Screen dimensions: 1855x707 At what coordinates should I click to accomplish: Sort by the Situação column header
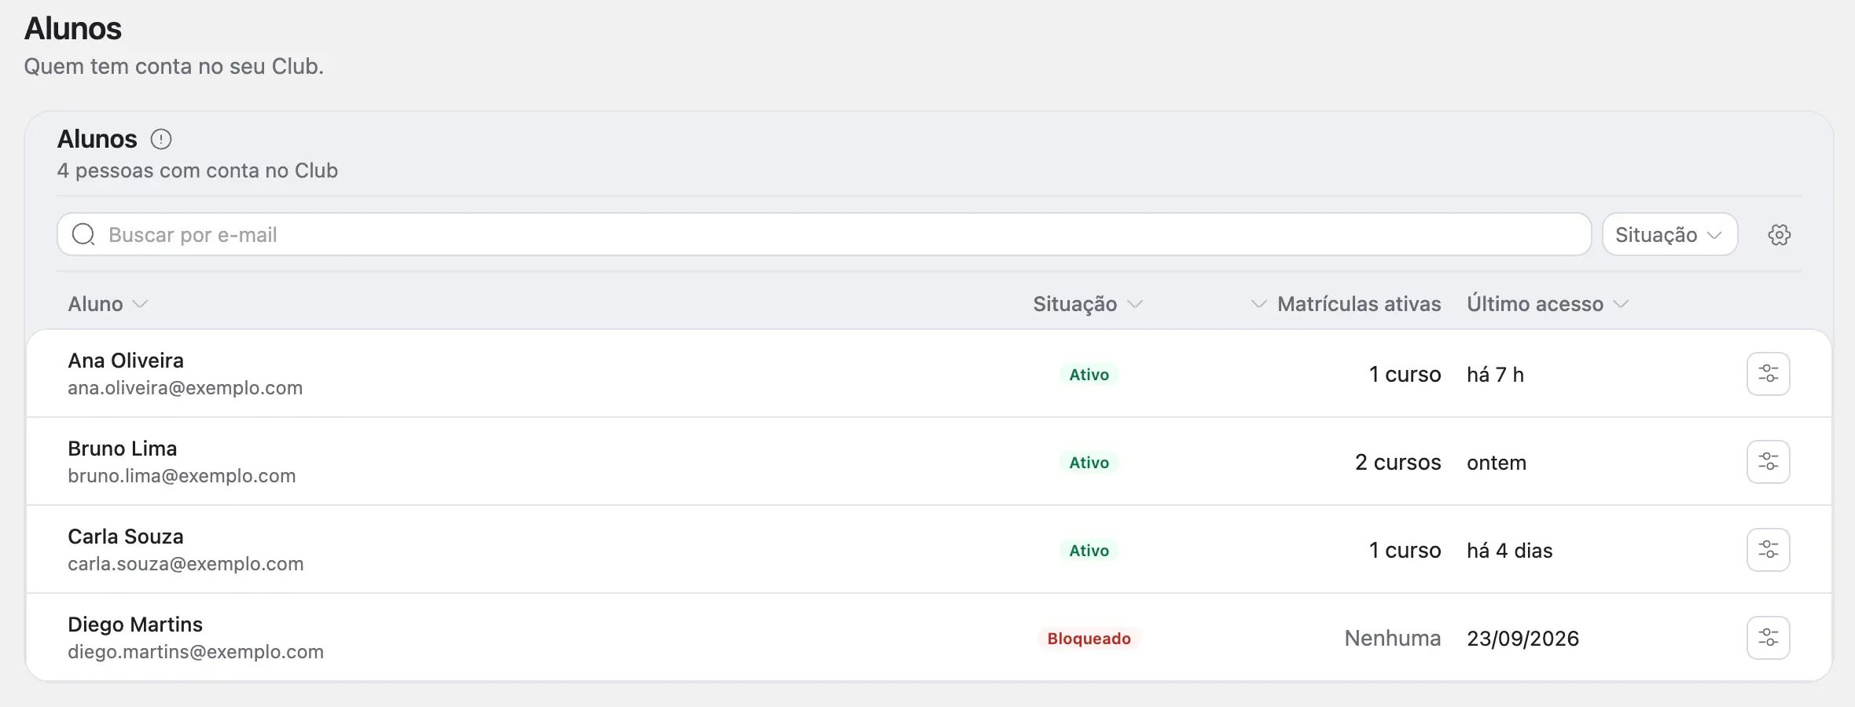(1088, 304)
